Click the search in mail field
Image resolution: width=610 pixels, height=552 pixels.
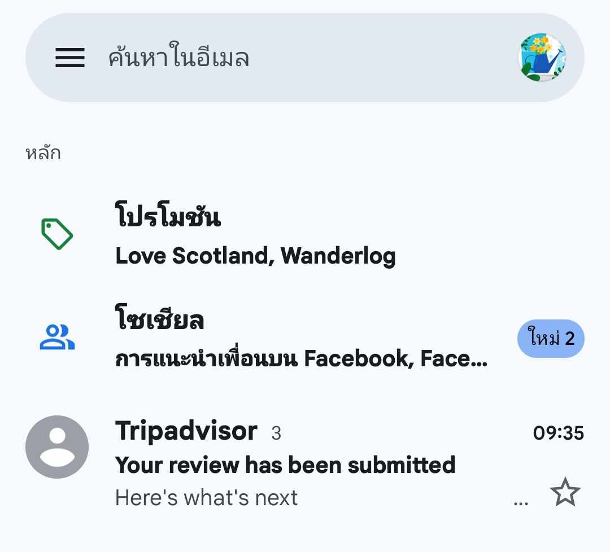tap(305, 58)
